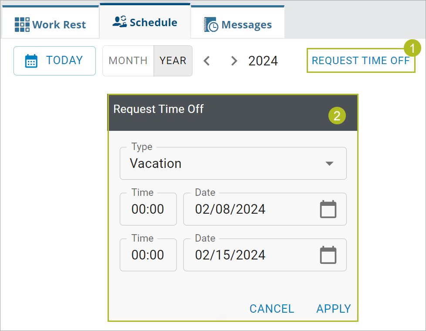Expand the Type dropdown arrow
Viewport: 426px width, 331px height.
click(329, 164)
